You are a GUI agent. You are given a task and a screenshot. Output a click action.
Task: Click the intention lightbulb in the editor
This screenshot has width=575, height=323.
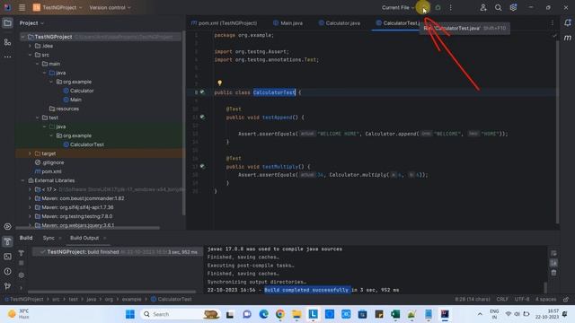(219, 83)
